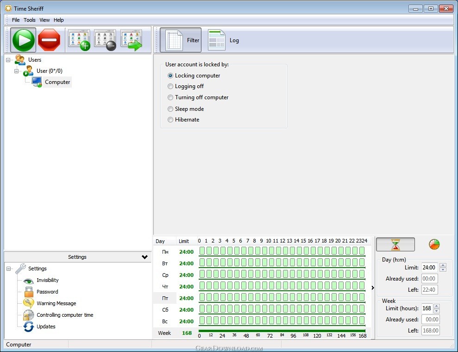The image size is (458, 352).
Task: Click the Day Limit 24:00 input field
Action: pyautogui.click(x=429, y=268)
